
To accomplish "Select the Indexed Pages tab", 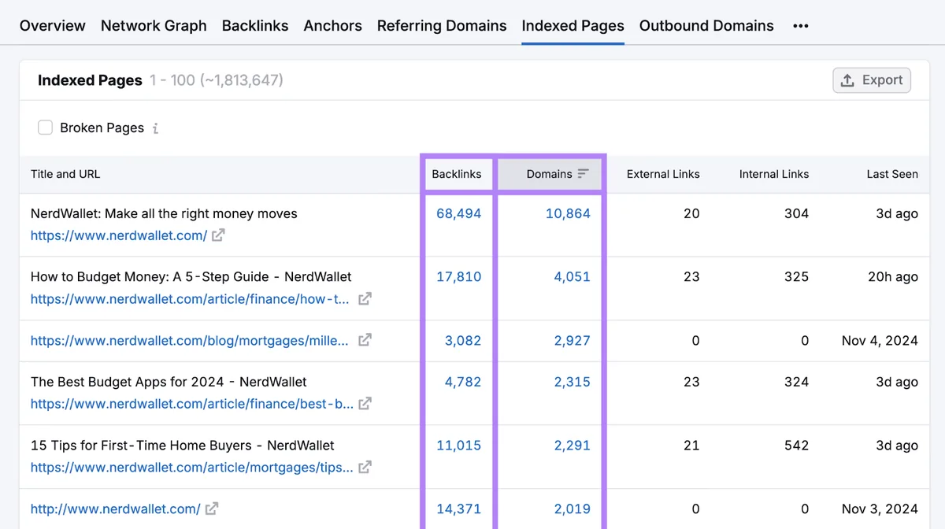I will 573,26.
